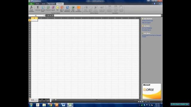Click Calculate Sheet
191x107 pixels.
[x=121, y=9]
